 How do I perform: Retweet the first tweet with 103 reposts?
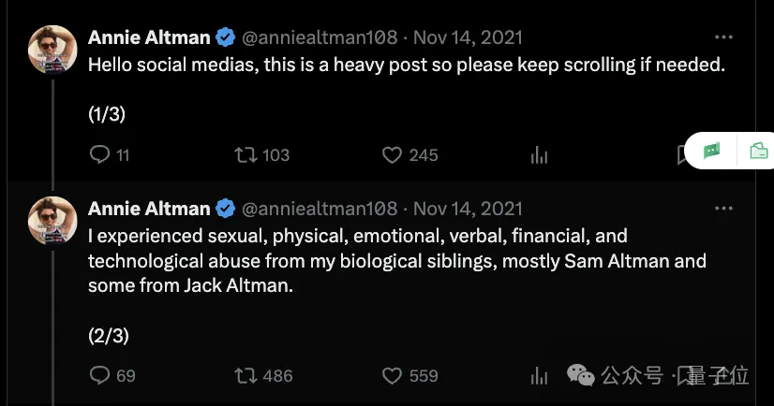coord(246,154)
